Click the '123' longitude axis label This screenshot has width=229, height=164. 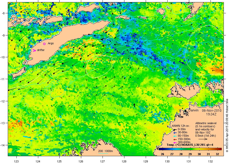click(x=16, y=161)
